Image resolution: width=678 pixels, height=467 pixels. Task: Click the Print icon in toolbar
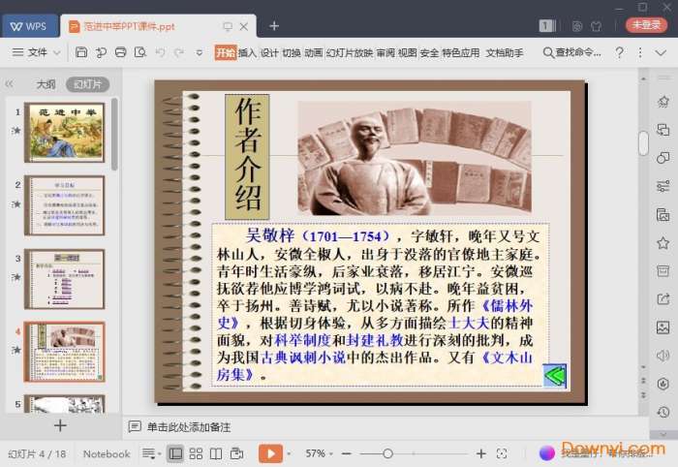pyautogui.click(x=120, y=52)
